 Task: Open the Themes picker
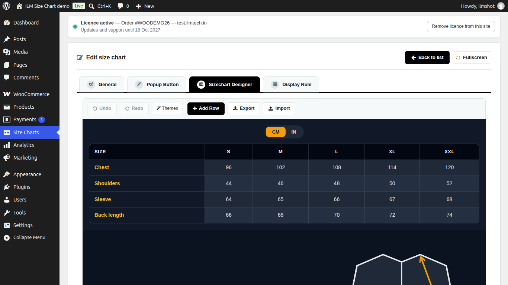click(x=167, y=108)
